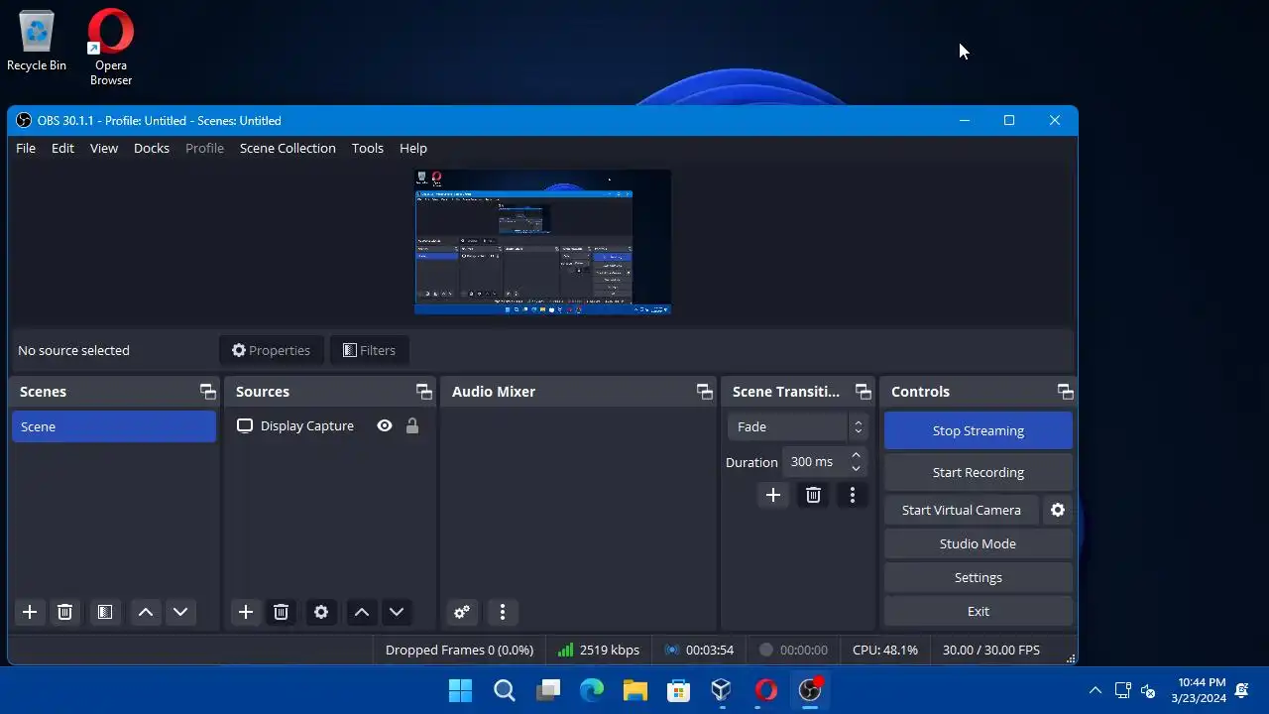The height and width of the screenshot is (714, 1269).
Task: Select the Display Capture source row
Action: pyautogui.click(x=330, y=425)
